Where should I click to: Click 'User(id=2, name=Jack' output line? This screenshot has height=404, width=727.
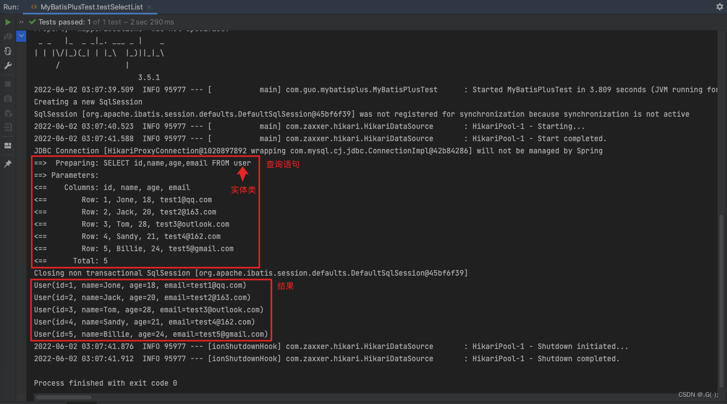pos(143,297)
